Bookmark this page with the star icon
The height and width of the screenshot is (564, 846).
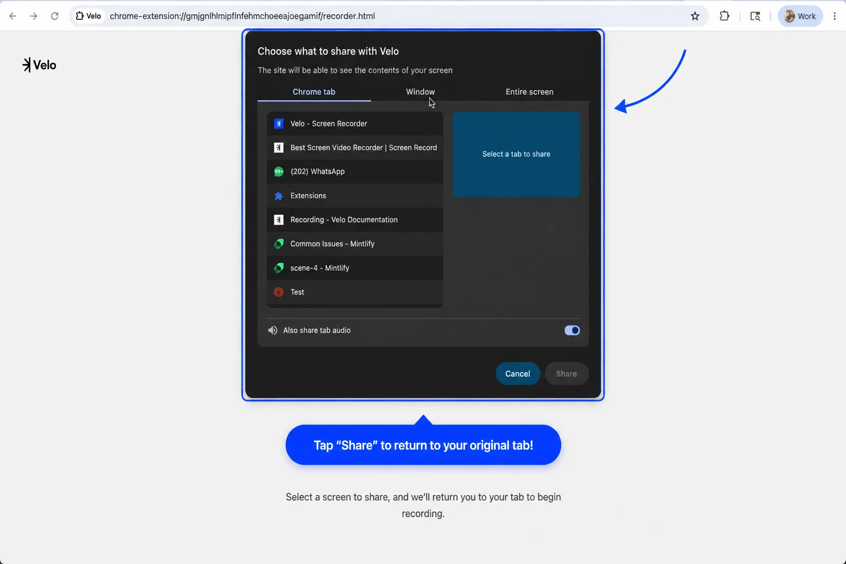695,16
